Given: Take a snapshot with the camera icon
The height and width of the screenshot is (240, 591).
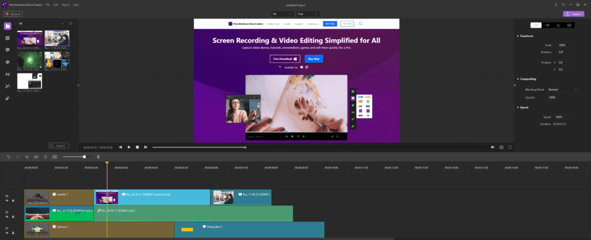Looking at the screenshot, I should [502, 147].
